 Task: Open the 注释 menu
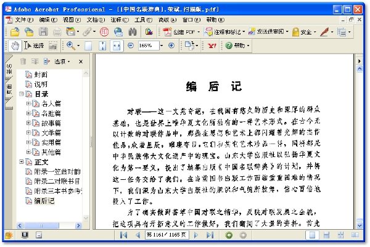pos(120,20)
